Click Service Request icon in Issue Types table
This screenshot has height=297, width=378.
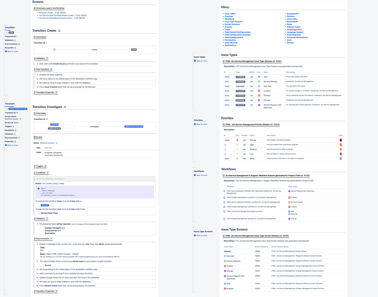point(259,82)
